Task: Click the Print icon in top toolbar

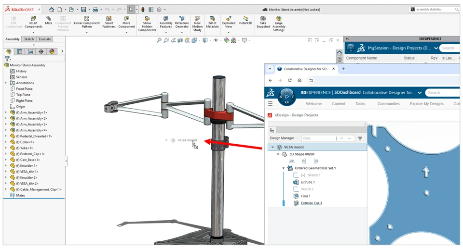Action: pos(95,10)
